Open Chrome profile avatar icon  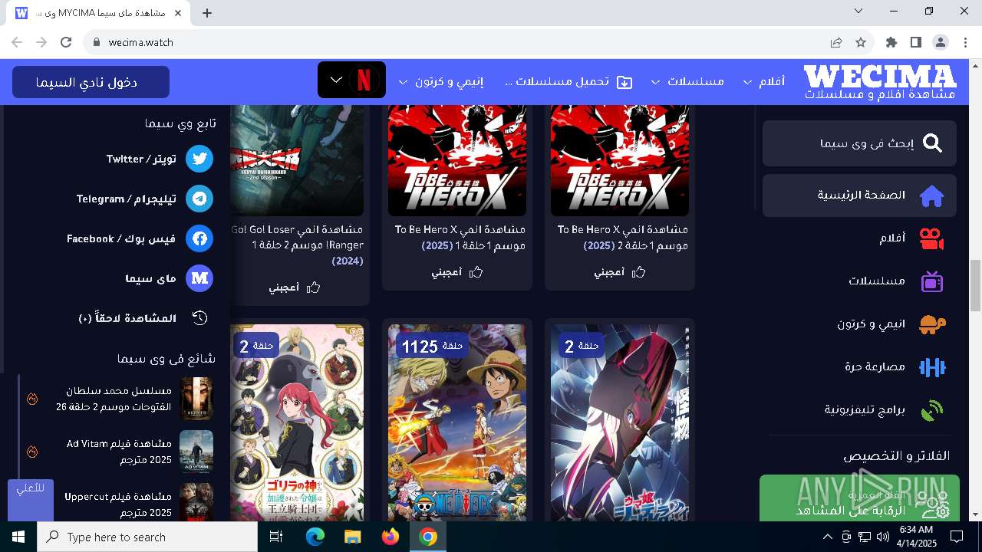941,42
